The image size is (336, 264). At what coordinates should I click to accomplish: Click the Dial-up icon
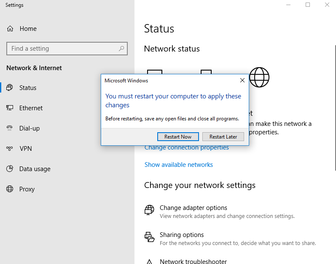10,128
